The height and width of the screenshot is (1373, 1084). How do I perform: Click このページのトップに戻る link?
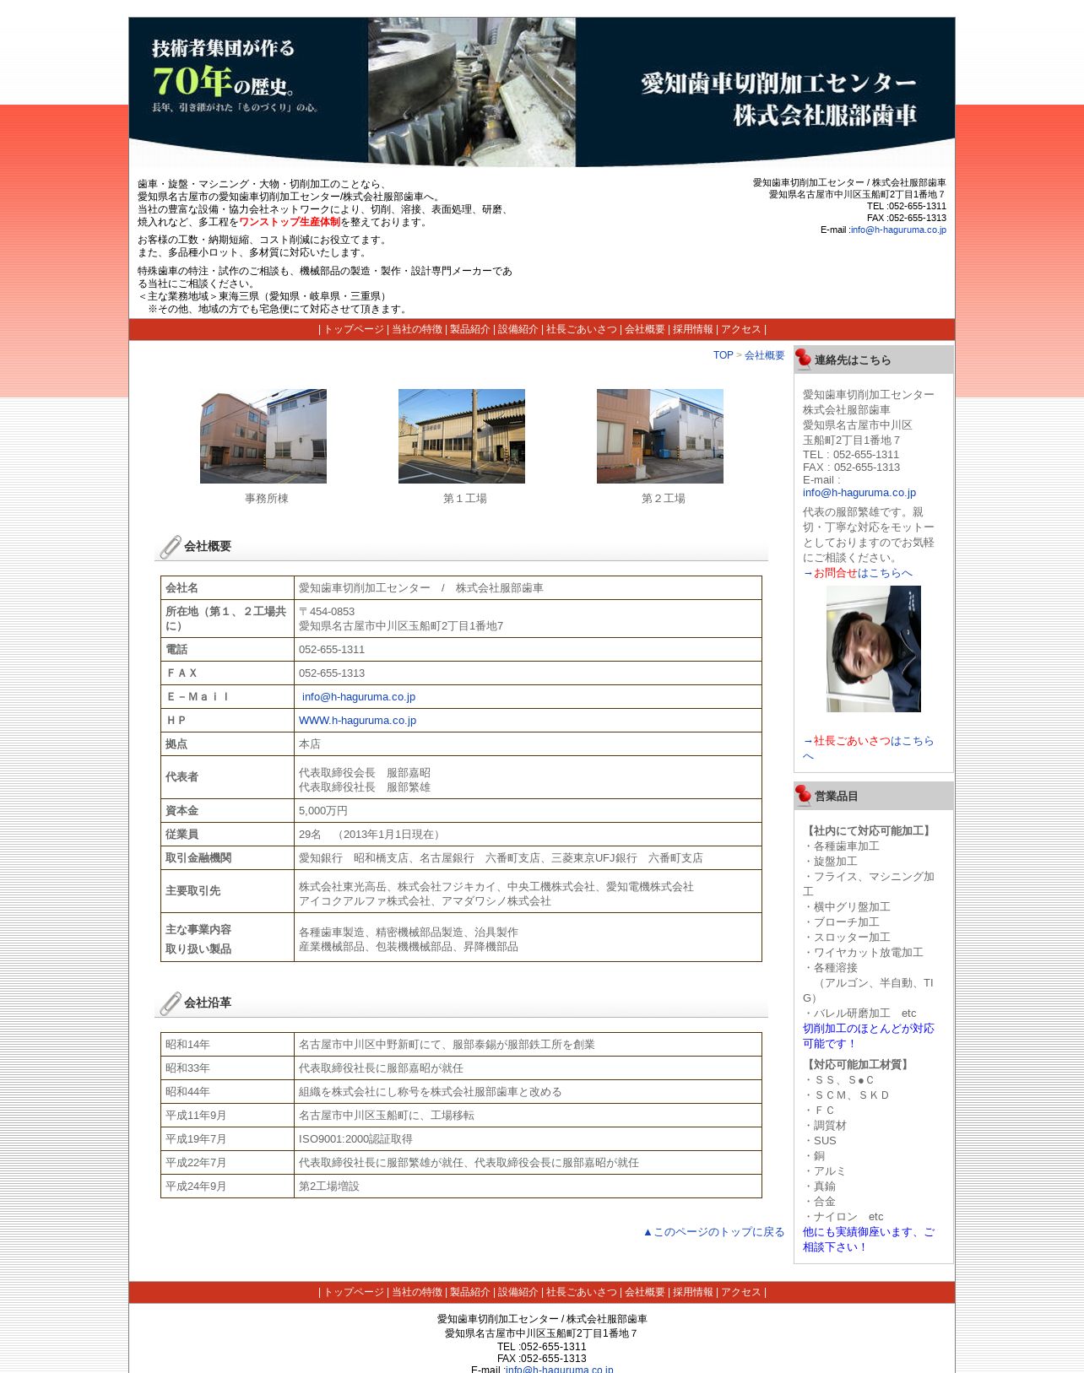point(713,1232)
